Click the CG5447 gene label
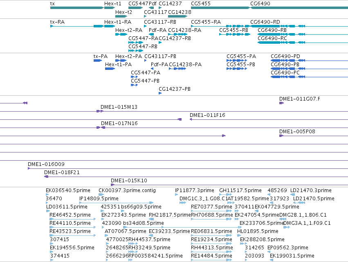The width and height of the screenshot is (348, 262). pyautogui.click(x=138, y=4)
